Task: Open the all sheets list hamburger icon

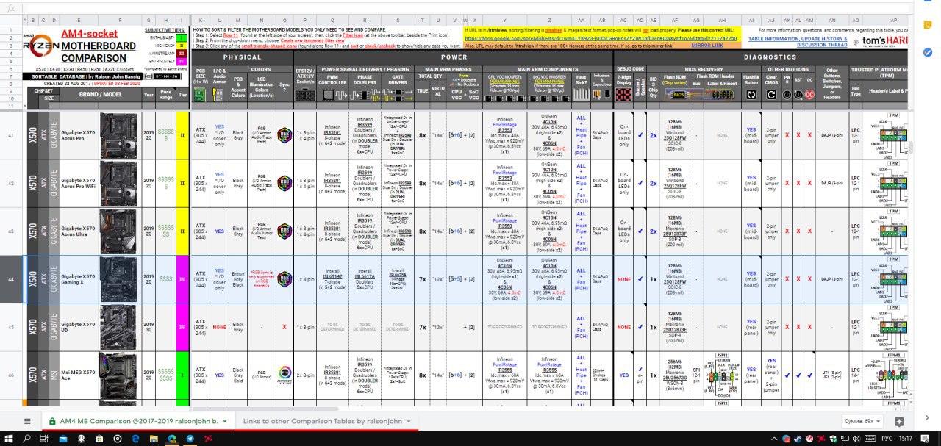Action: 28,421
